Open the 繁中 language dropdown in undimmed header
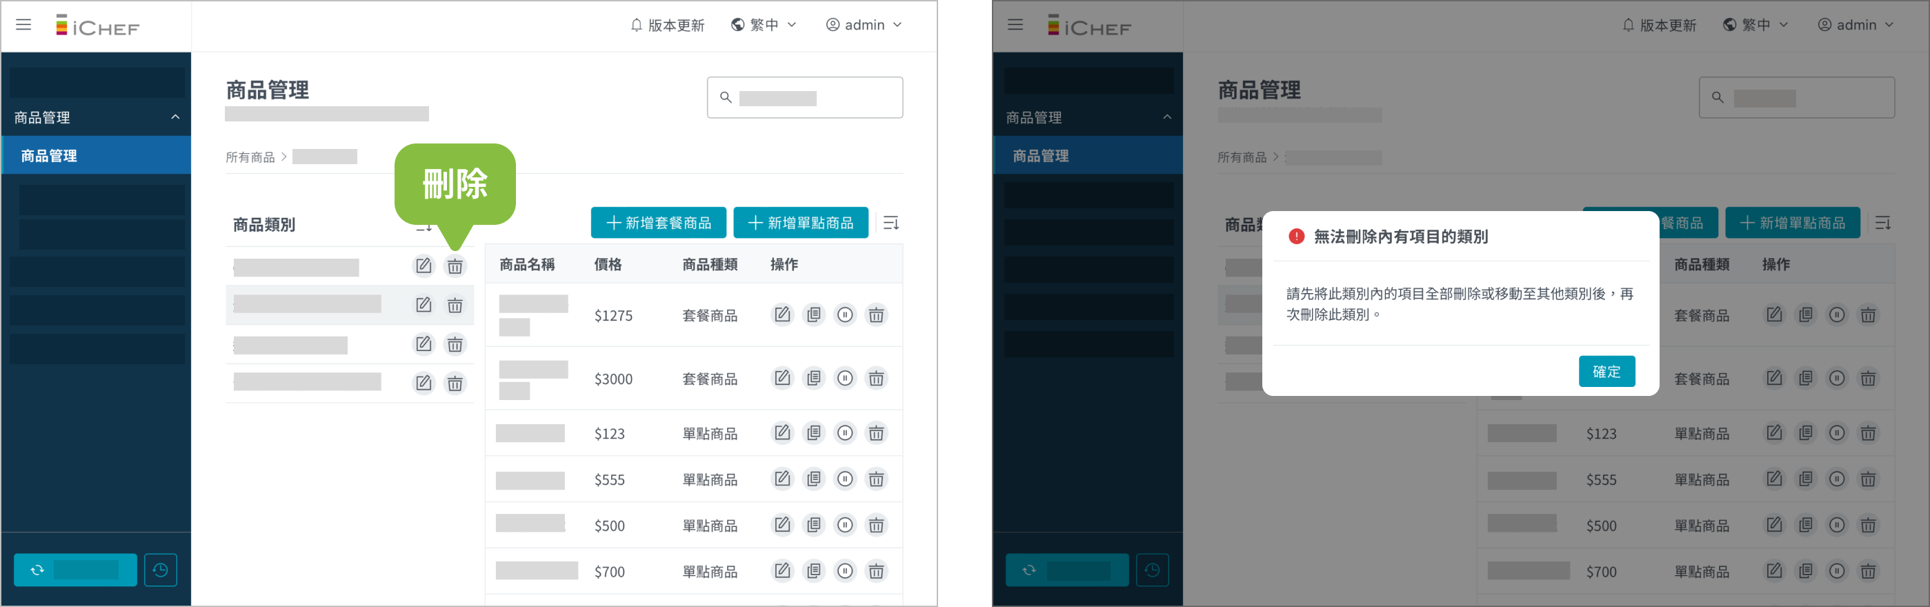 764,26
